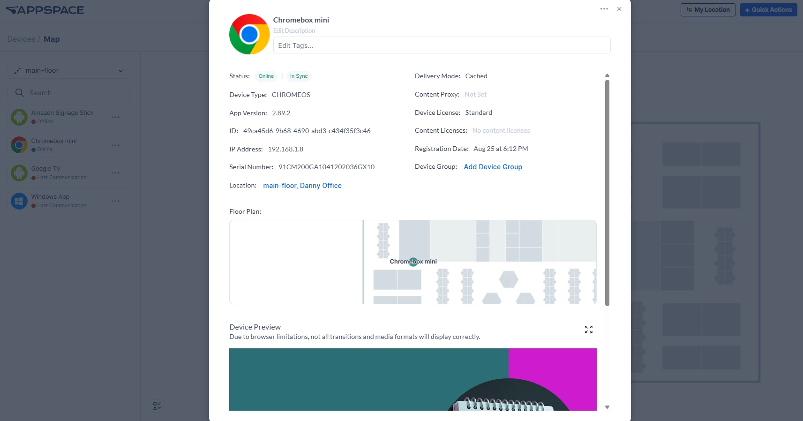The height and width of the screenshot is (421, 803).
Task: Click the IP Address 192.168.1.8
Action: [285, 150]
